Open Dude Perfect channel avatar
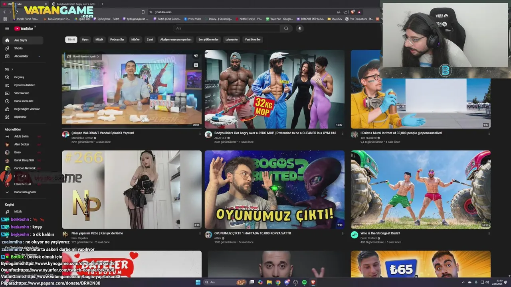The image size is (511, 287). pyautogui.click(x=355, y=235)
